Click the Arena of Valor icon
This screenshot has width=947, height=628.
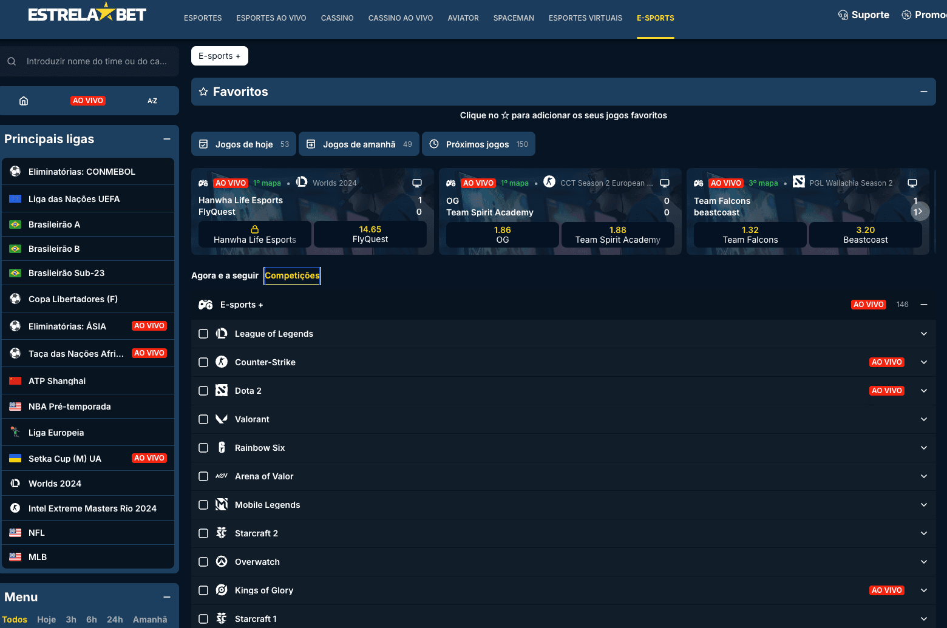click(222, 476)
